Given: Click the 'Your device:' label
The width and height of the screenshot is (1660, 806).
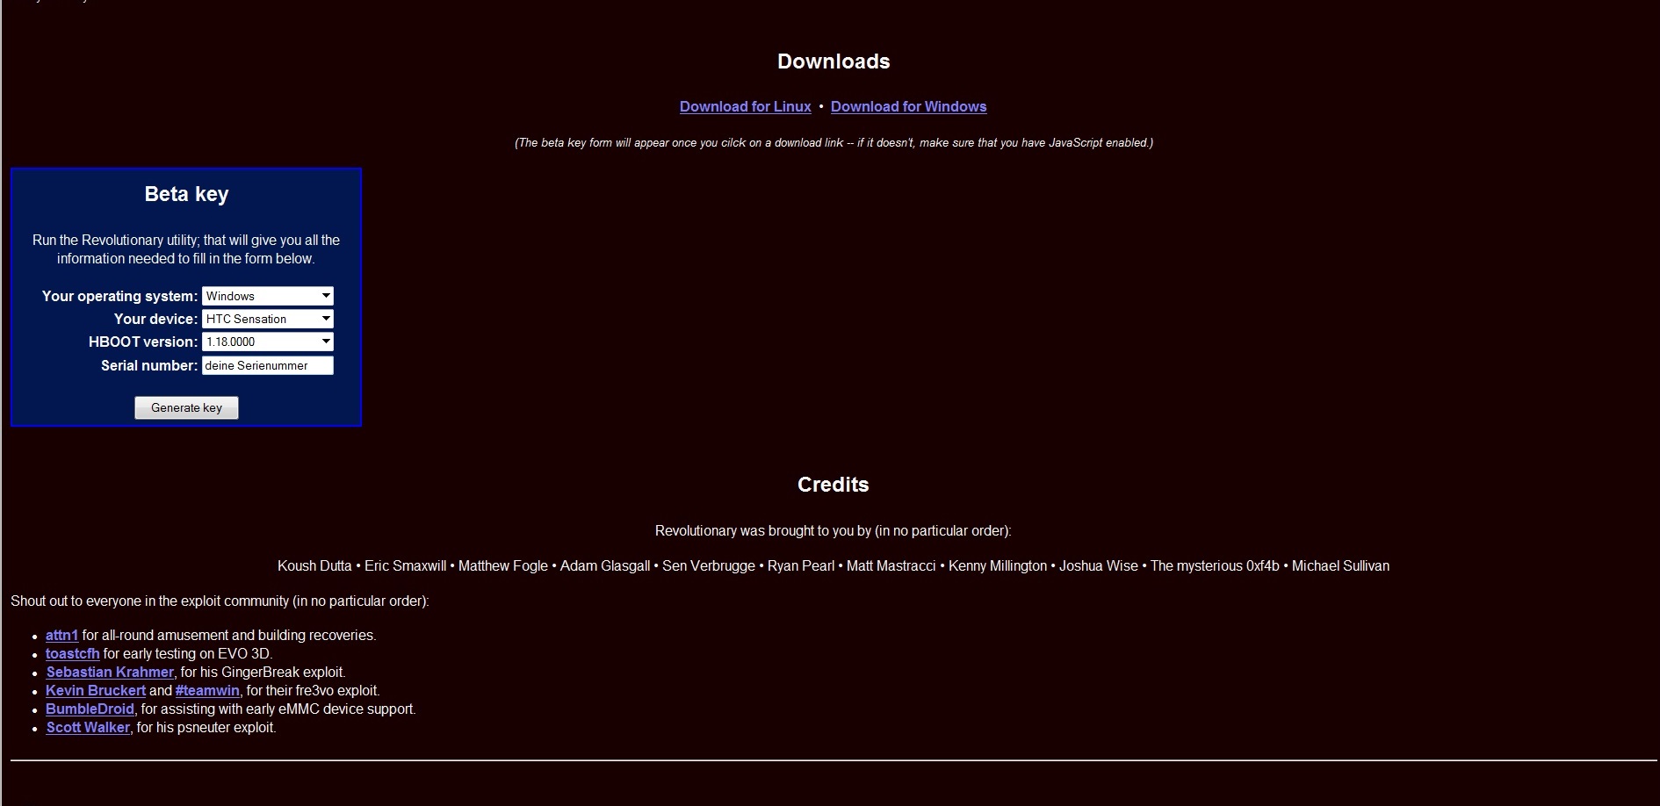Looking at the screenshot, I should tap(155, 319).
